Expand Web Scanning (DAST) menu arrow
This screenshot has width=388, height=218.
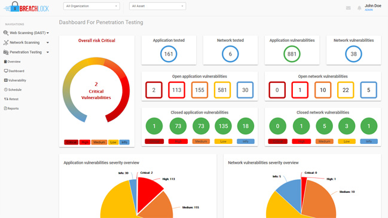(x=48, y=33)
